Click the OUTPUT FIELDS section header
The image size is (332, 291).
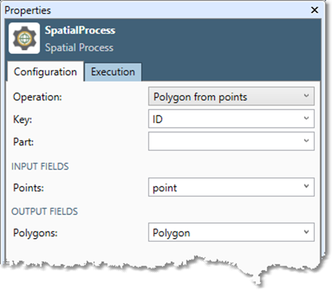pyautogui.click(x=44, y=211)
